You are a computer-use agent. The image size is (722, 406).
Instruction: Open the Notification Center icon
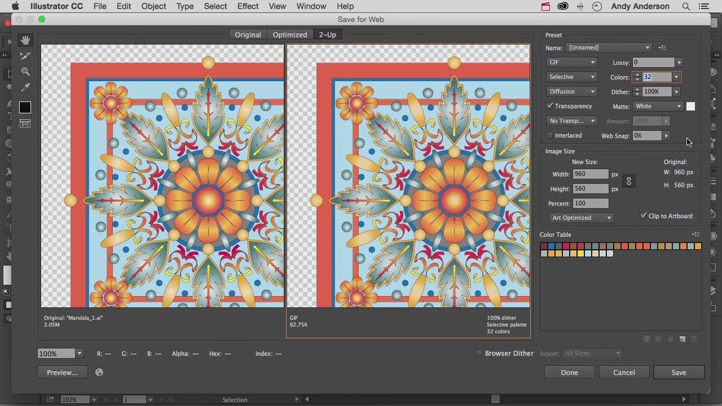coord(703,6)
